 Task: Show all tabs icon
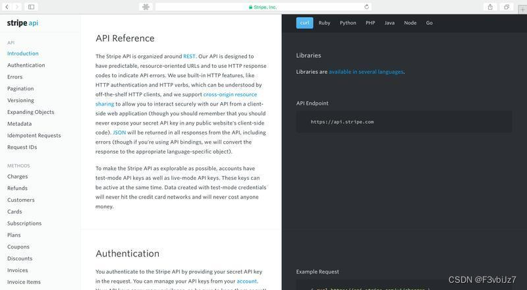coord(507,7)
